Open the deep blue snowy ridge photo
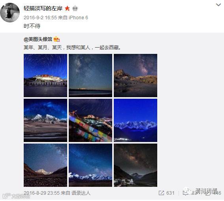 tap(136, 120)
